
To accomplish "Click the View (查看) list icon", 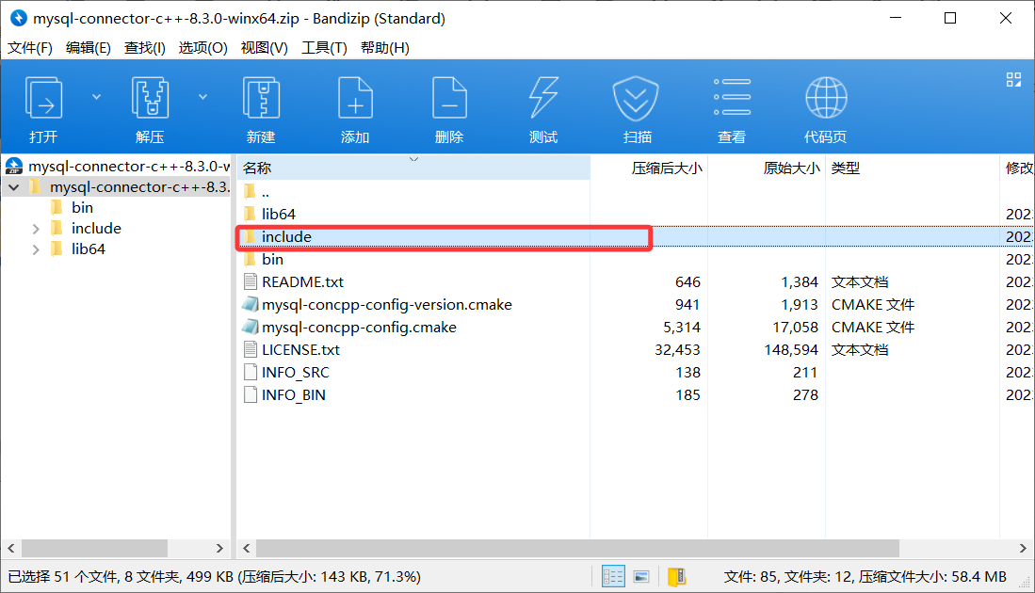I will pyautogui.click(x=732, y=98).
